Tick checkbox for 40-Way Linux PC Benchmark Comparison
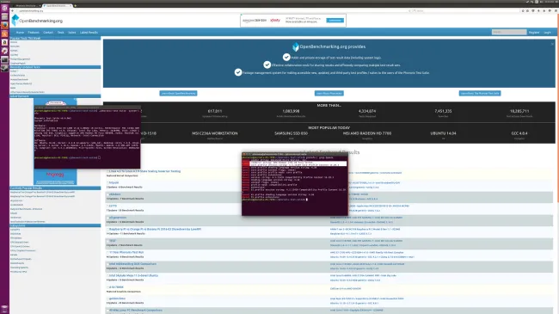Viewport: 559px width, 314px height. 107,310
